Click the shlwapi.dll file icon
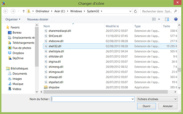Screen dimensions: 183x114 tap(46, 77)
